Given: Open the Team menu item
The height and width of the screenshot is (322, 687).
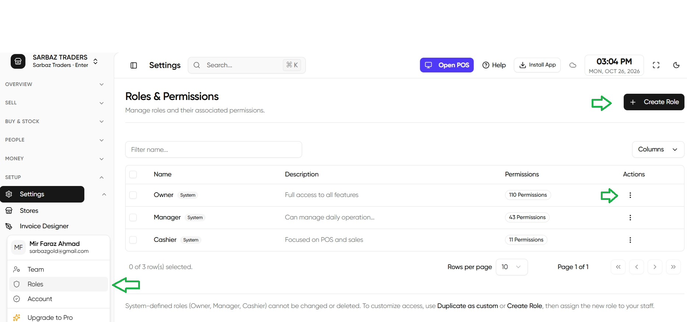Looking at the screenshot, I should pyautogui.click(x=59, y=269).
